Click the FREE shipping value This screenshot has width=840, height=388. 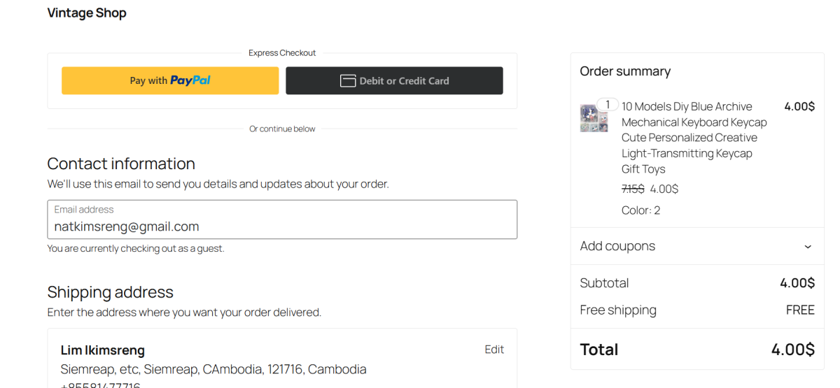800,310
